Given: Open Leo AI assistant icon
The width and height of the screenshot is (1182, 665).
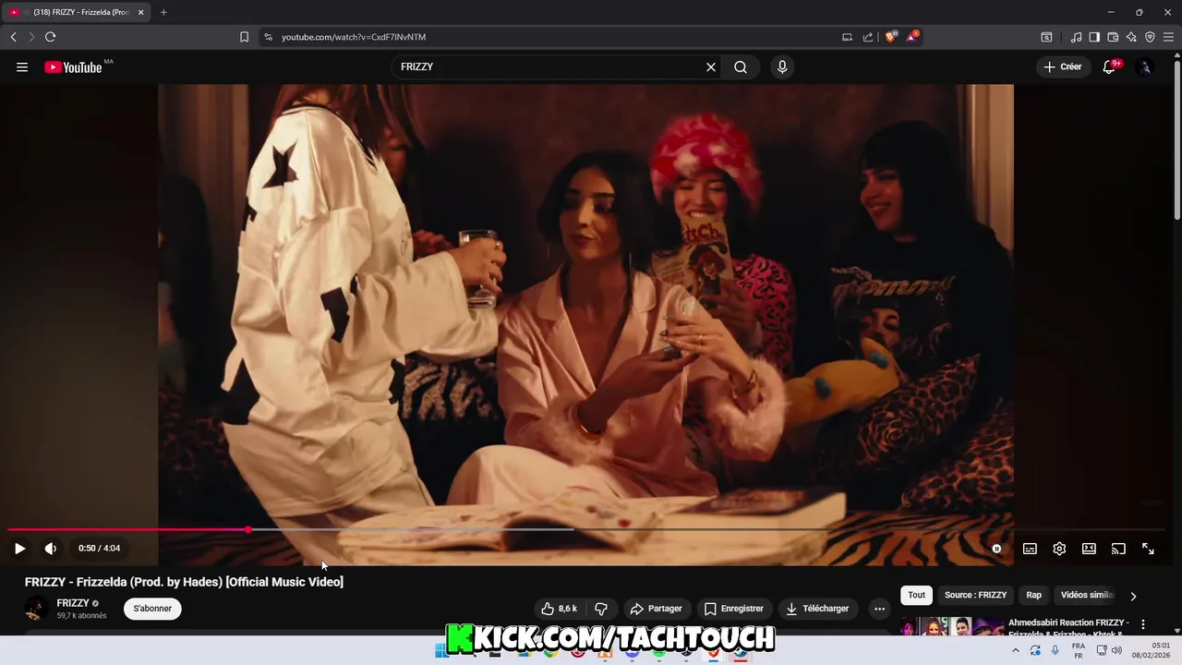Looking at the screenshot, I should 1131,37.
